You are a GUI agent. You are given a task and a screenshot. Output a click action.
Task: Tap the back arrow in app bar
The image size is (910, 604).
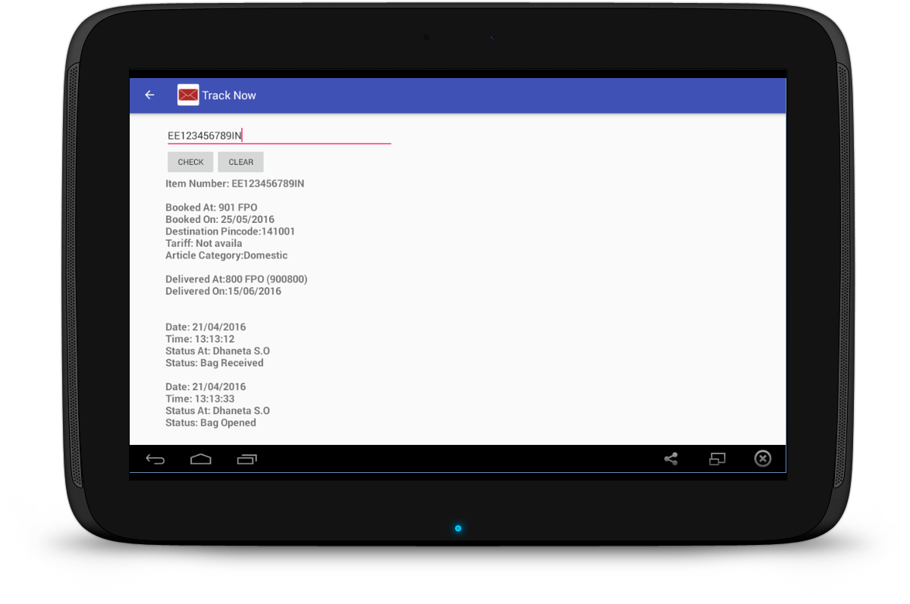149,95
